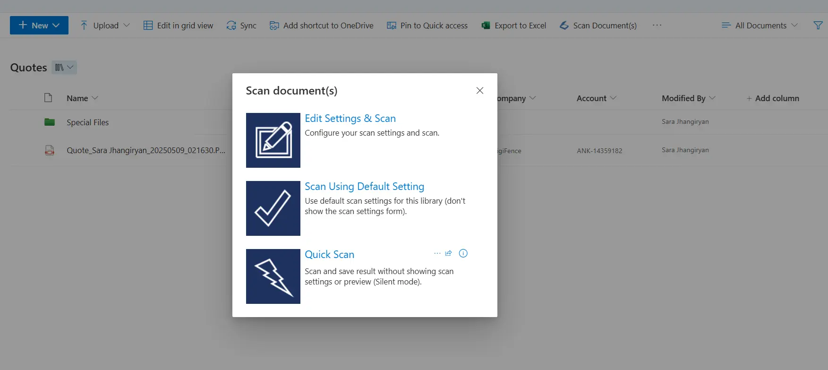Image resolution: width=828 pixels, height=370 pixels.
Task: Click the 'Configure your scan settings and scan.' description
Action: pyautogui.click(x=372, y=133)
